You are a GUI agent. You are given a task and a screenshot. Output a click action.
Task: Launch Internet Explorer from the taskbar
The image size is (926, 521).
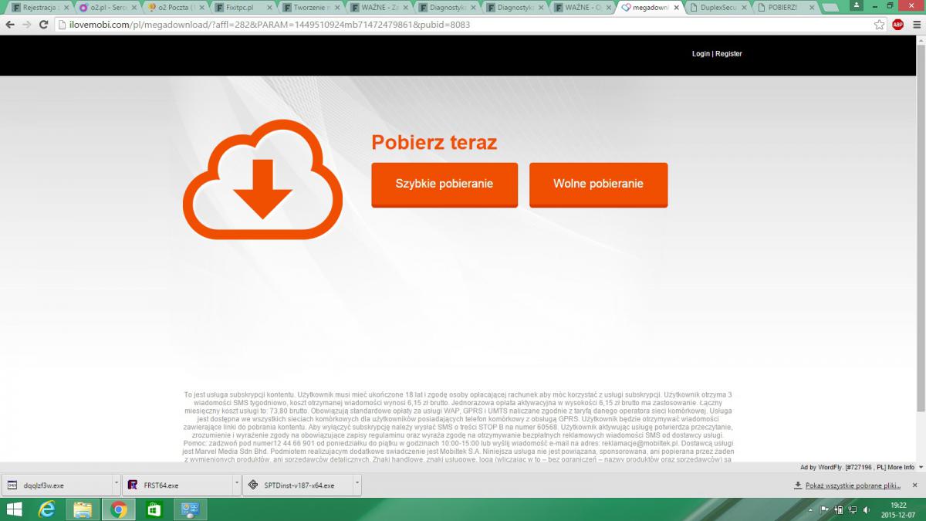[x=48, y=509]
